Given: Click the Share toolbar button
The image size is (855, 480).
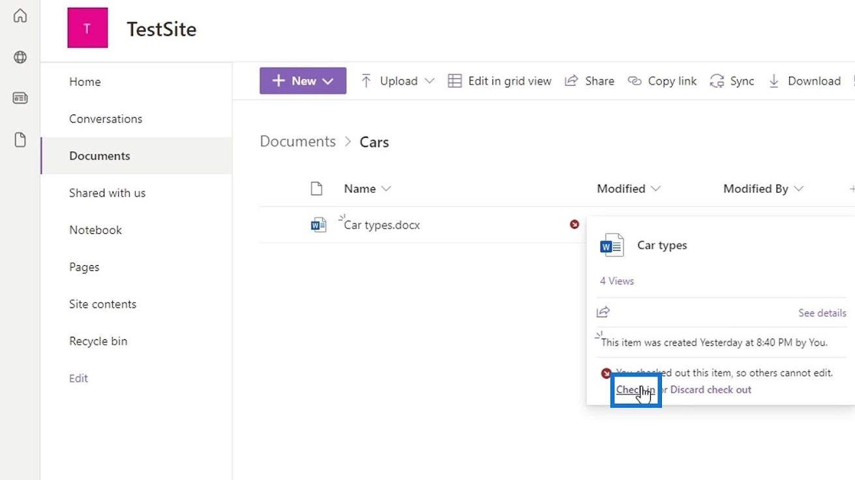Looking at the screenshot, I should coord(590,81).
